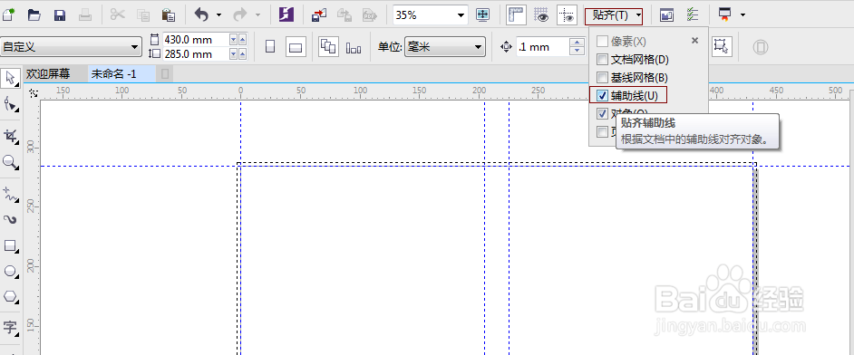Screen dimensions: 854x355
Task: Set page orientation to landscape
Action: coord(296,47)
